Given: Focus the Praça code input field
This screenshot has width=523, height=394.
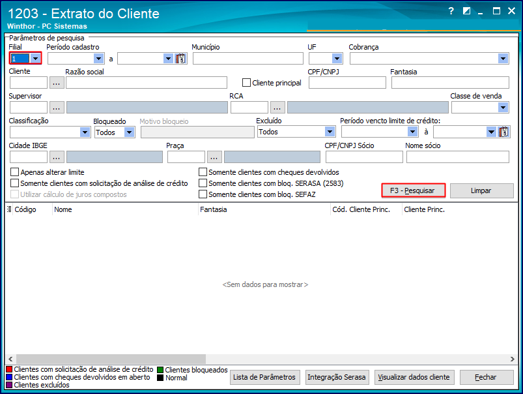Looking at the screenshot, I should (186, 157).
